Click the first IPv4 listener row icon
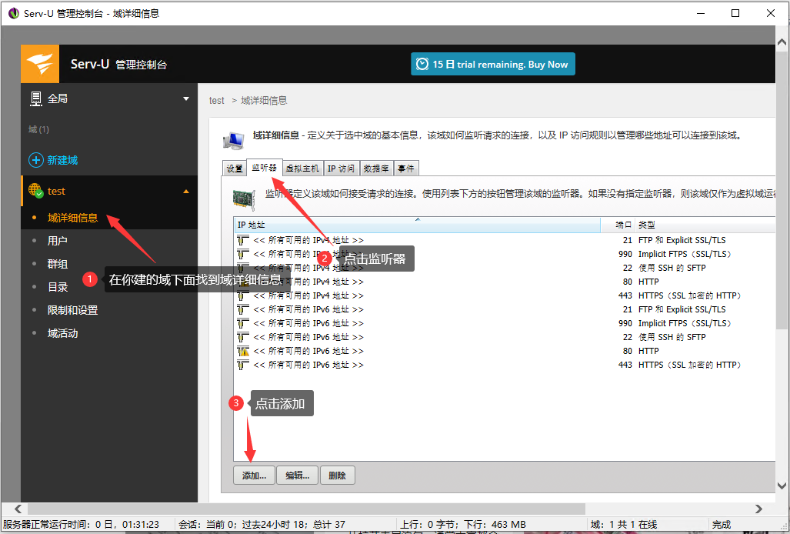This screenshot has width=790, height=534. coord(242,239)
